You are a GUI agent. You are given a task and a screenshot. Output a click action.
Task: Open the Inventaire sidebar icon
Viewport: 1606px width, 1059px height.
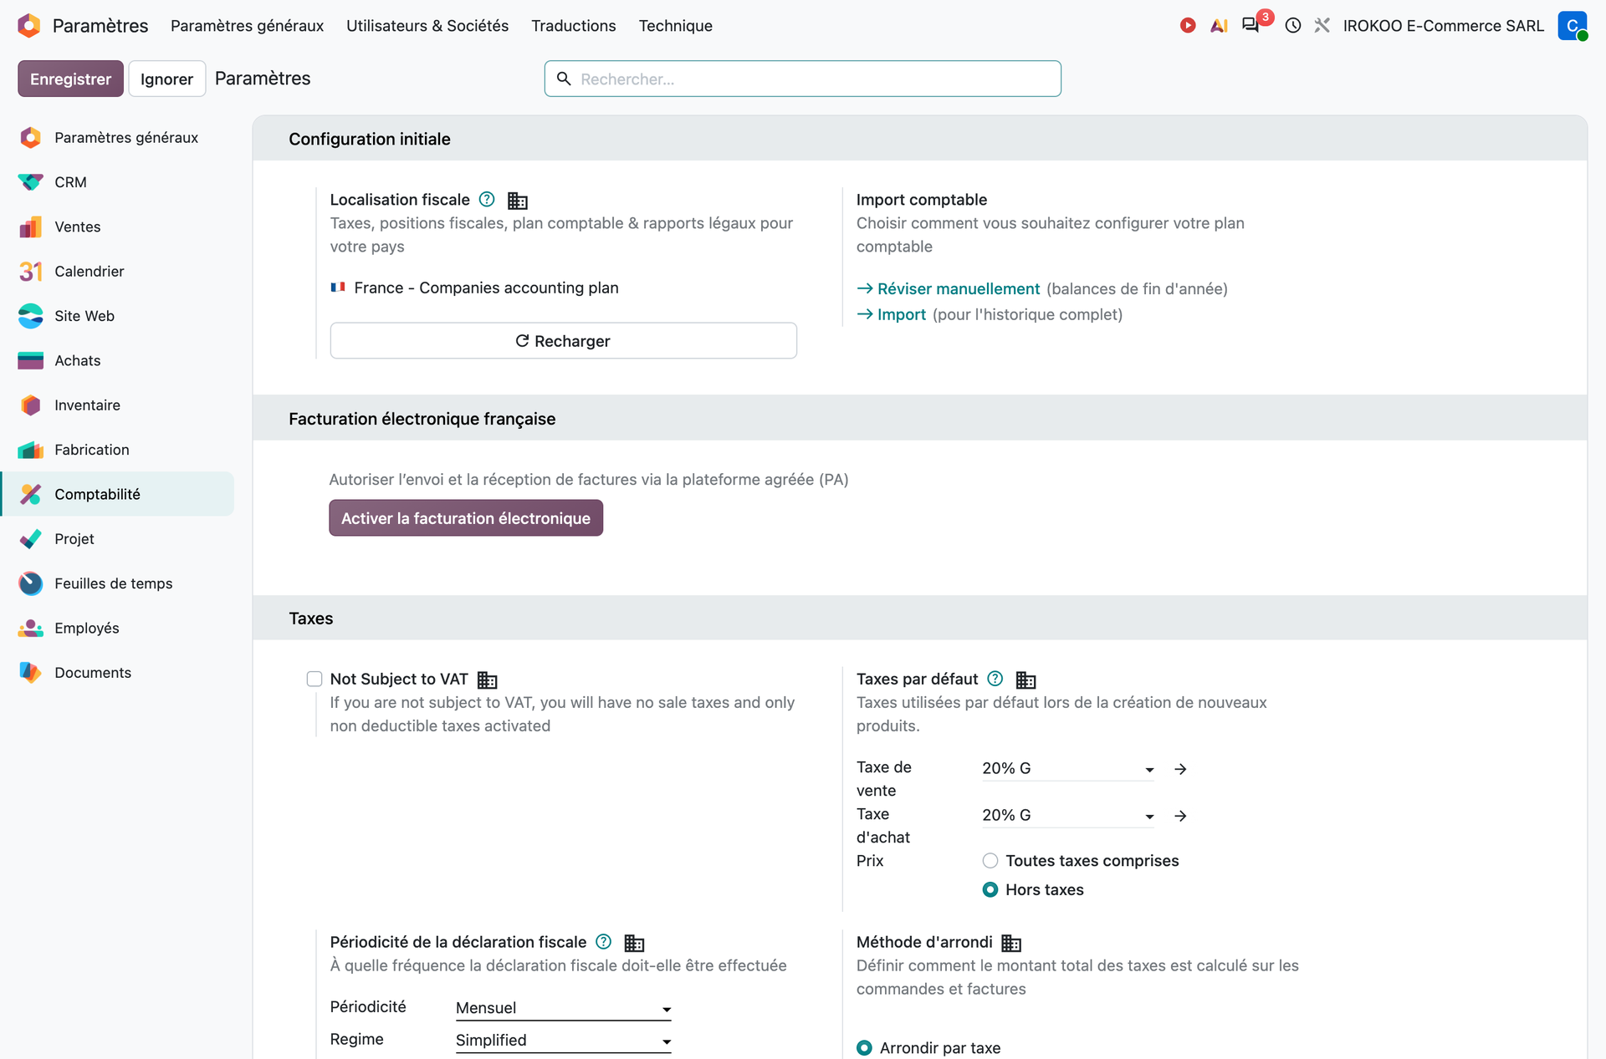tap(31, 405)
